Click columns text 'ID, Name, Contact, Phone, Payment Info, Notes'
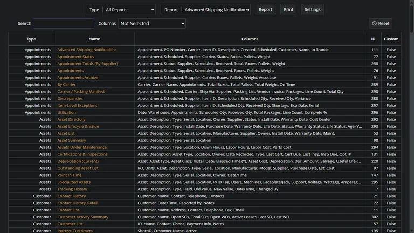414x233 pixels. [x=181, y=224]
